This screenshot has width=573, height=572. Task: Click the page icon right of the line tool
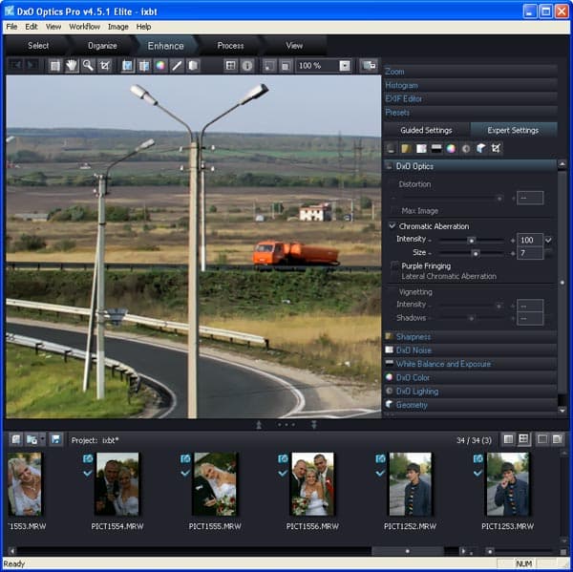[x=193, y=66]
